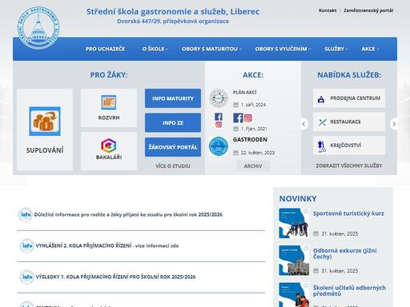Image resolution: width=410 pixels, height=307 pixels.
Task: Click the Prodejna centrum shop icon
Action: [321, 99]
